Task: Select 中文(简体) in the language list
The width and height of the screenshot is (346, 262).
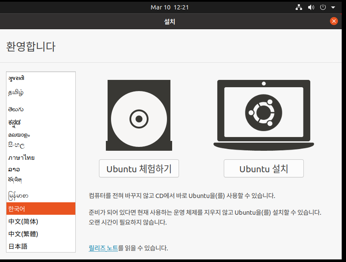Action: pos(41,221)
